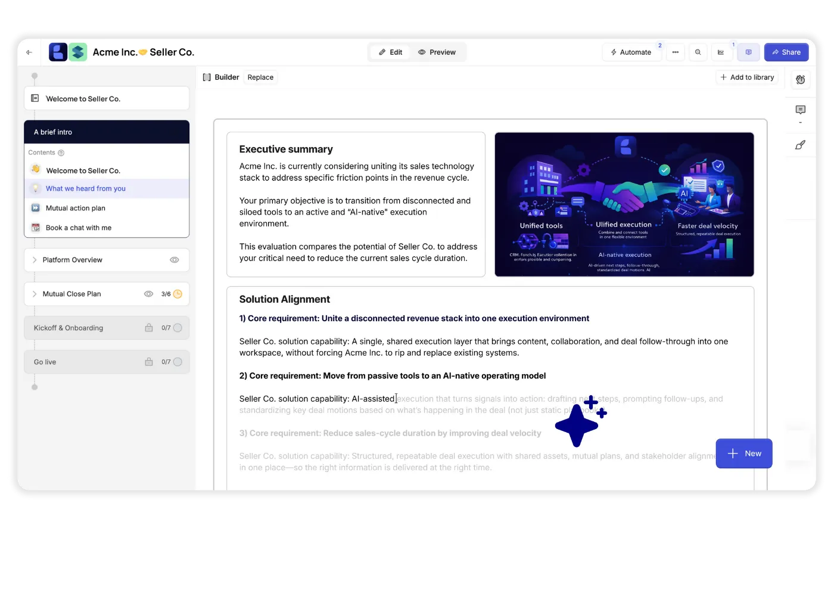Open the Automate panel
This screenshot has height=590, width=834.
[631, 52]
